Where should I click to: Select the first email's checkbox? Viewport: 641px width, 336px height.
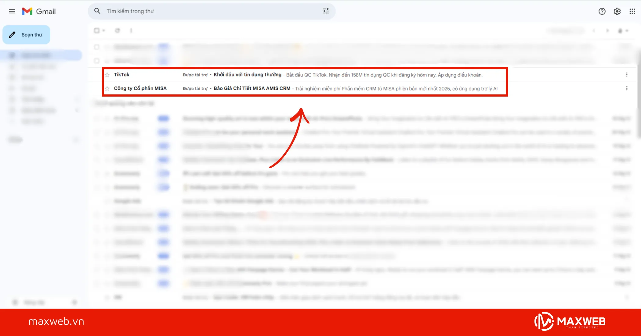click(96, 47)
